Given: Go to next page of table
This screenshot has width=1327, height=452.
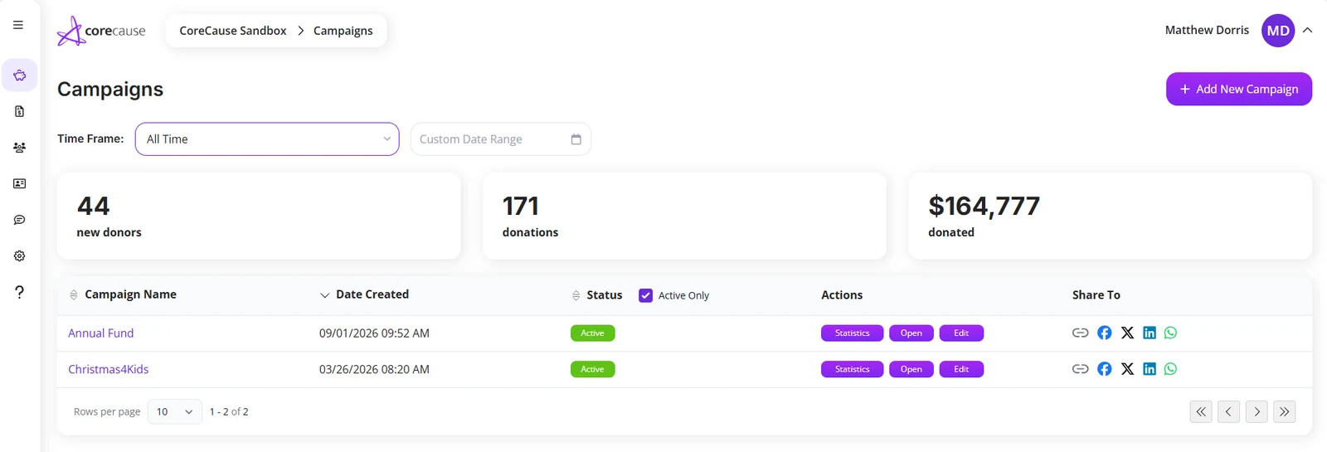Looking at the screenshot, I should [1257, 411].
